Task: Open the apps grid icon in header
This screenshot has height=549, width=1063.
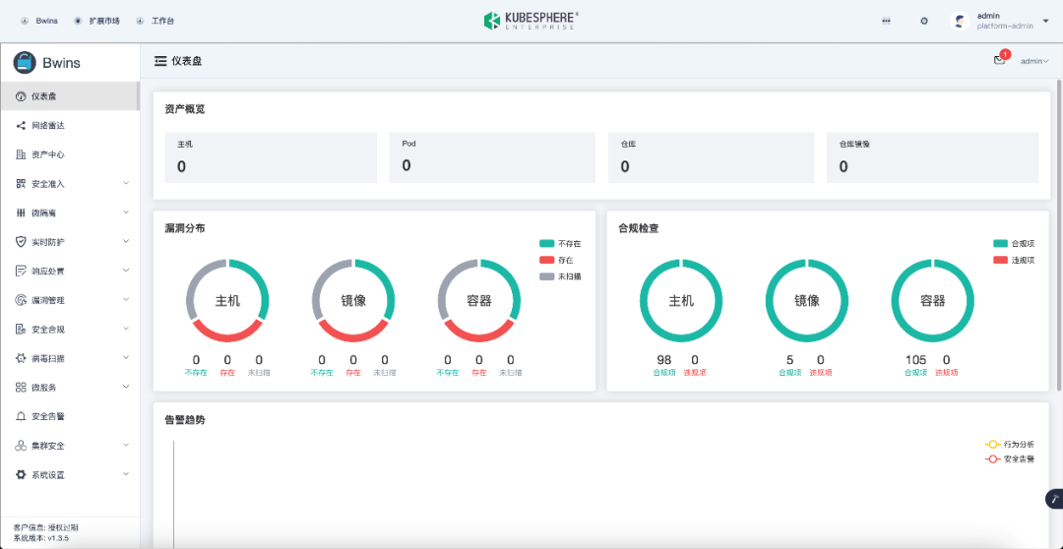Action: pos(886,21)
